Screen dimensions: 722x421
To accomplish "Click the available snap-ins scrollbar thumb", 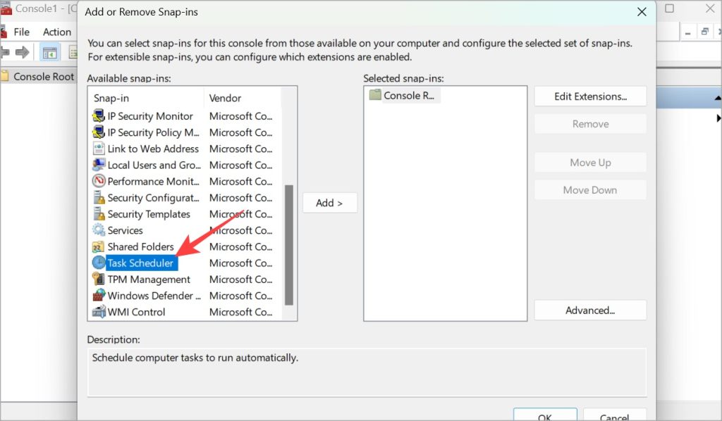I will coord(289,245).
